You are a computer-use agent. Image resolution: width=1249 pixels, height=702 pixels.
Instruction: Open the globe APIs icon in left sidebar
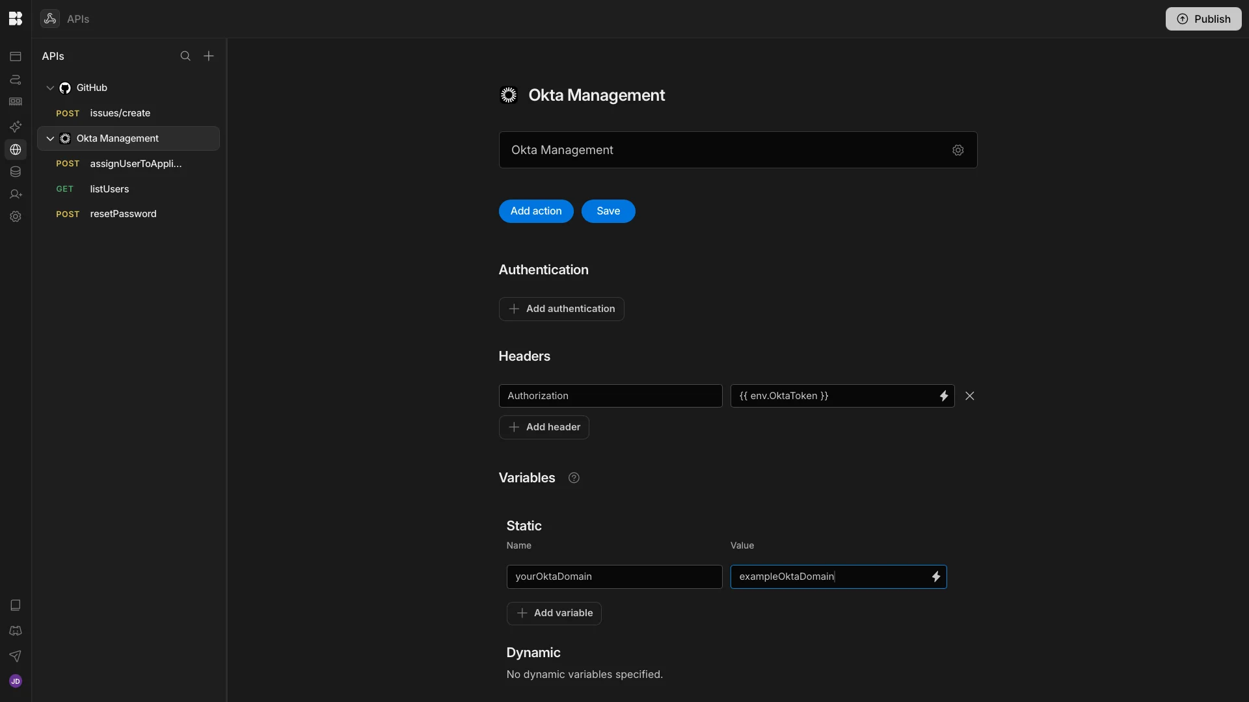click(x=16, y=149)
